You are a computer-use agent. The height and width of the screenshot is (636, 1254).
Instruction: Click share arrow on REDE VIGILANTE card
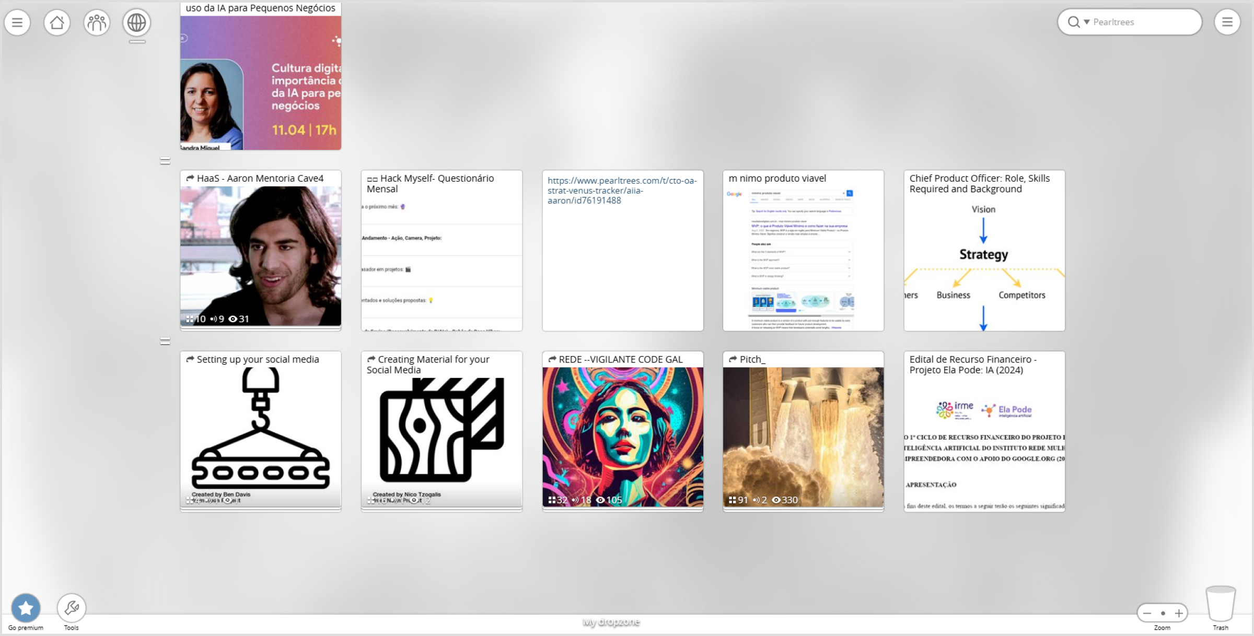pos(552,359)
